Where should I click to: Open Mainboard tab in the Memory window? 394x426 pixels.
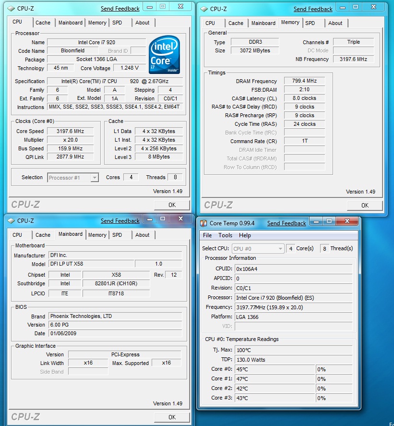[x=263, y=24]
